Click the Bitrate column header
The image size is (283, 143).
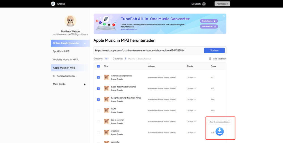coord(190,66)
